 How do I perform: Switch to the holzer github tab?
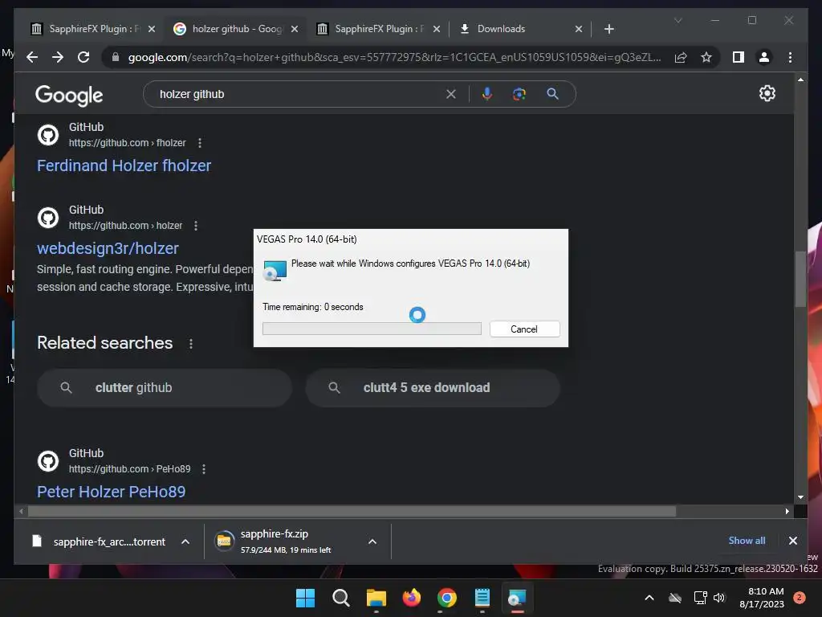238,29
